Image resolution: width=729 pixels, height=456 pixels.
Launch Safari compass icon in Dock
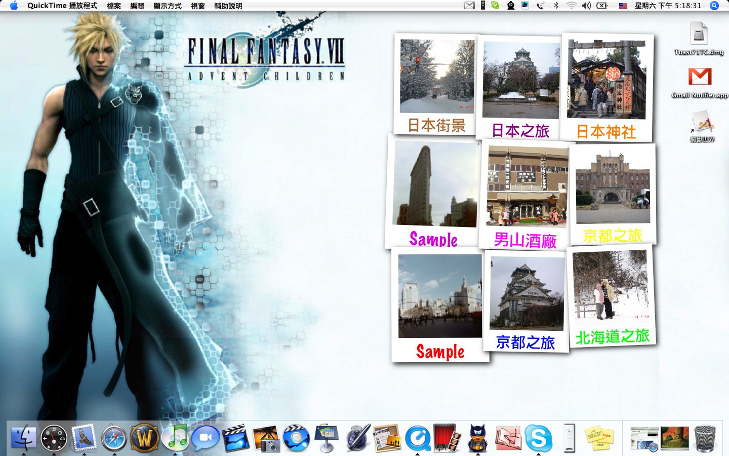coord(114,438)
